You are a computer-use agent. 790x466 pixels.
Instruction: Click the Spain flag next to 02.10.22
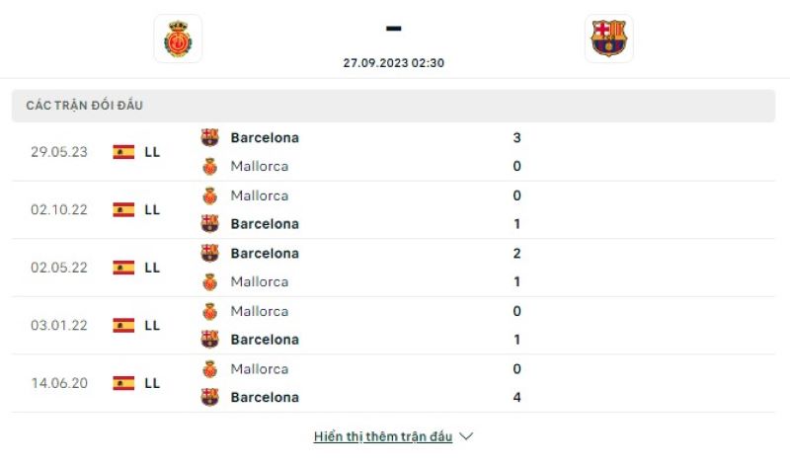[123, 209]
